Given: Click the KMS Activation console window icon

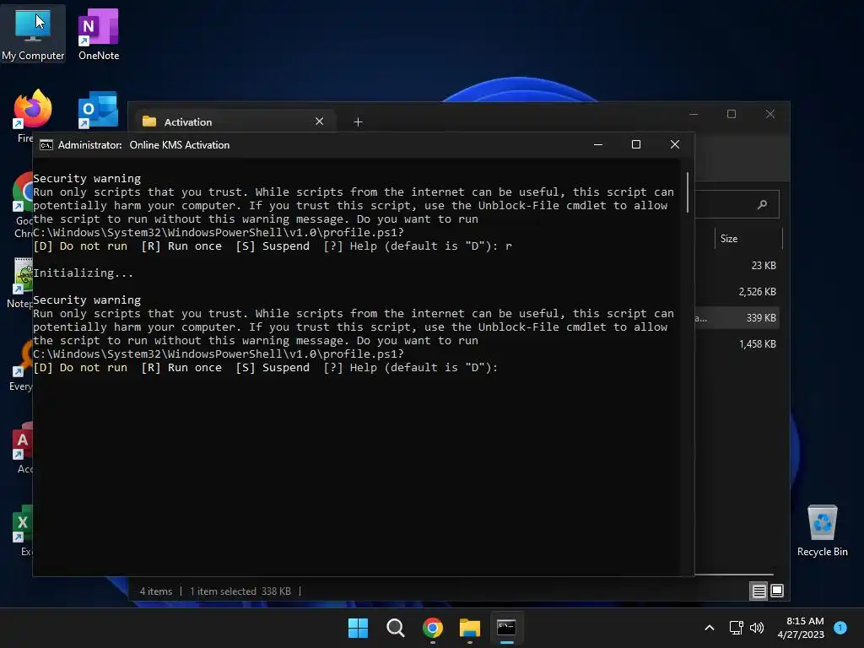Looking at the screenshot, I should click(x=46, y=145).
